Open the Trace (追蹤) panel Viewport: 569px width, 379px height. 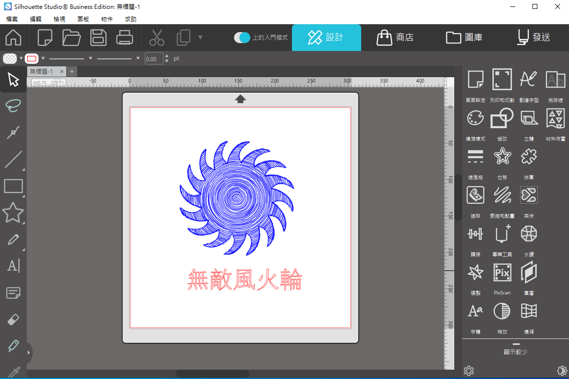pos(475,195)
